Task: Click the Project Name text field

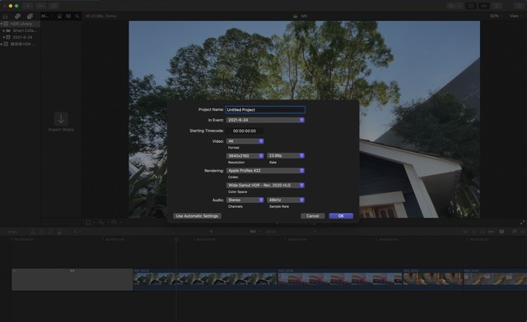Action: [265, 110]
